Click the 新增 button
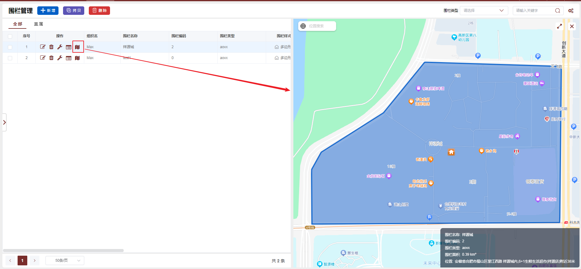The height and width of the screenshot is (269, 581). point(48,11)
